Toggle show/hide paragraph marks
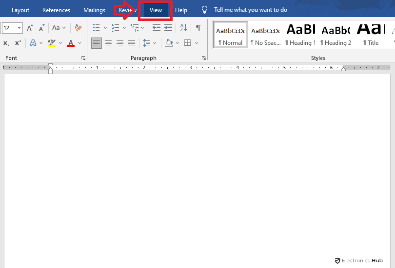 tap(198, 28)
